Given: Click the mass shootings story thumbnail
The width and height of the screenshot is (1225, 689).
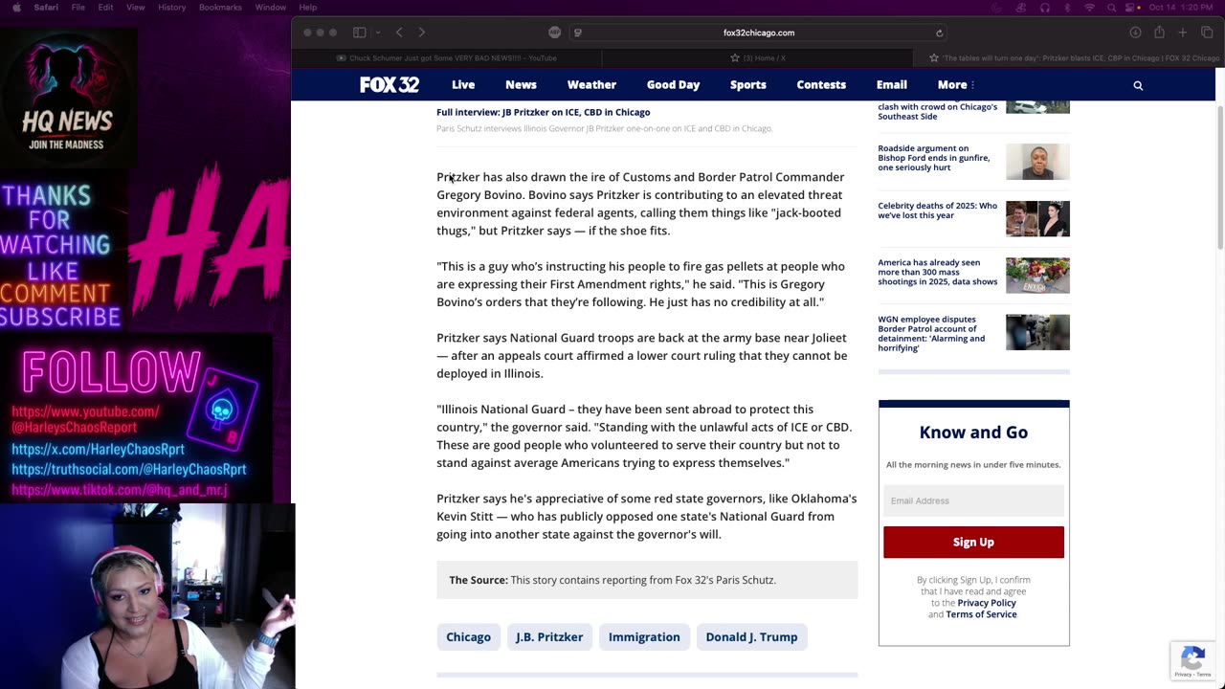Looking at the screenshot, I should pos(1037,276).
